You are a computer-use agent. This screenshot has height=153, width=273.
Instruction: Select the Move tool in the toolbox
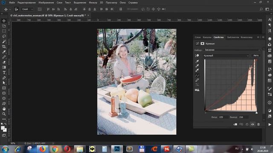click(x=4, y=21)
